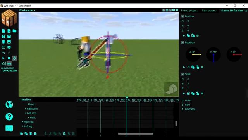Toggle loop playback button
248x140 pixels.
(14, 58)
